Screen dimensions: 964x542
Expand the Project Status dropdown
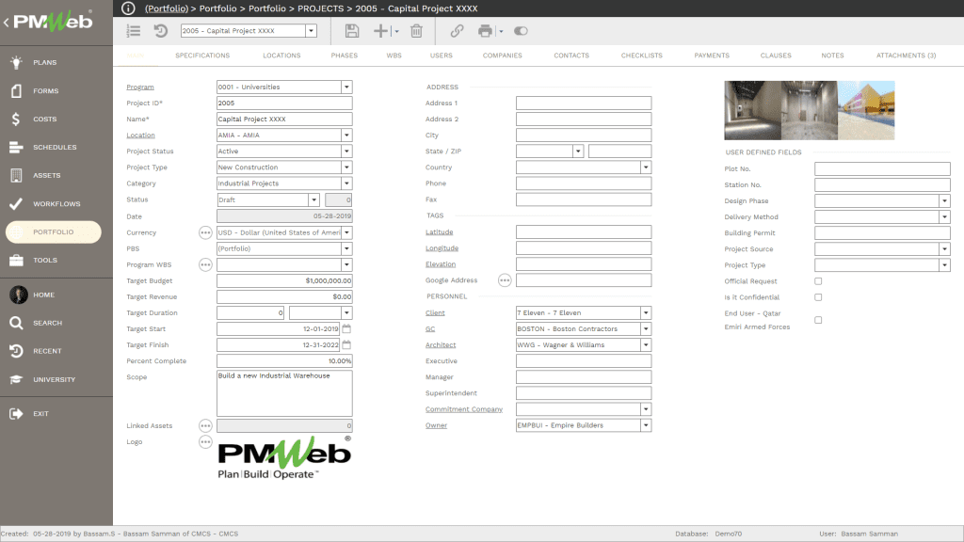tap(346, 151)
